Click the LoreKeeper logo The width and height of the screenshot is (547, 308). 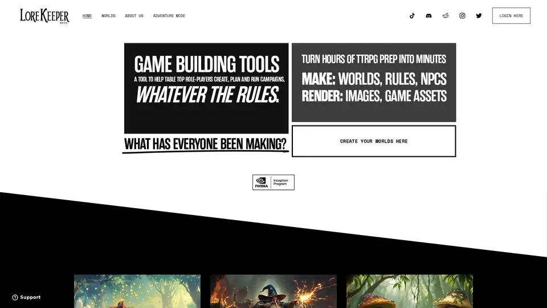point(44,16)
